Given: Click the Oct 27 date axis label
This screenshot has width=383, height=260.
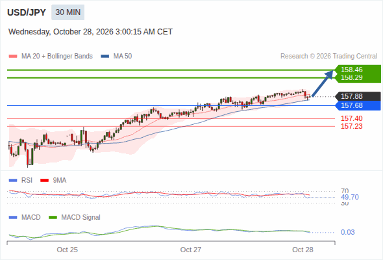Looking at the screenshot, I should pyautogui.click(x=191, y=250).
